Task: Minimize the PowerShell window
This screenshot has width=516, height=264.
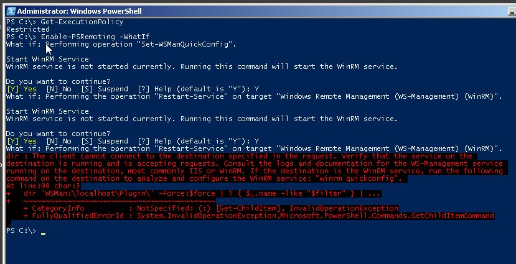Action: [x=512, y=12]
